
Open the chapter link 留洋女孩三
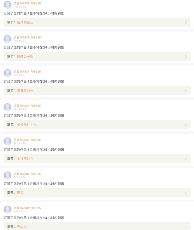pos(25,23)
